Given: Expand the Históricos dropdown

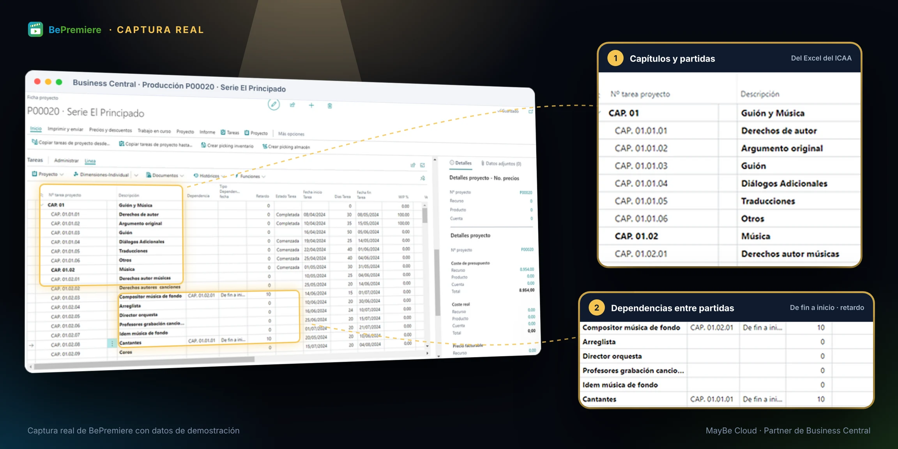Looking at the screenshot, I should tap(209, 176).
